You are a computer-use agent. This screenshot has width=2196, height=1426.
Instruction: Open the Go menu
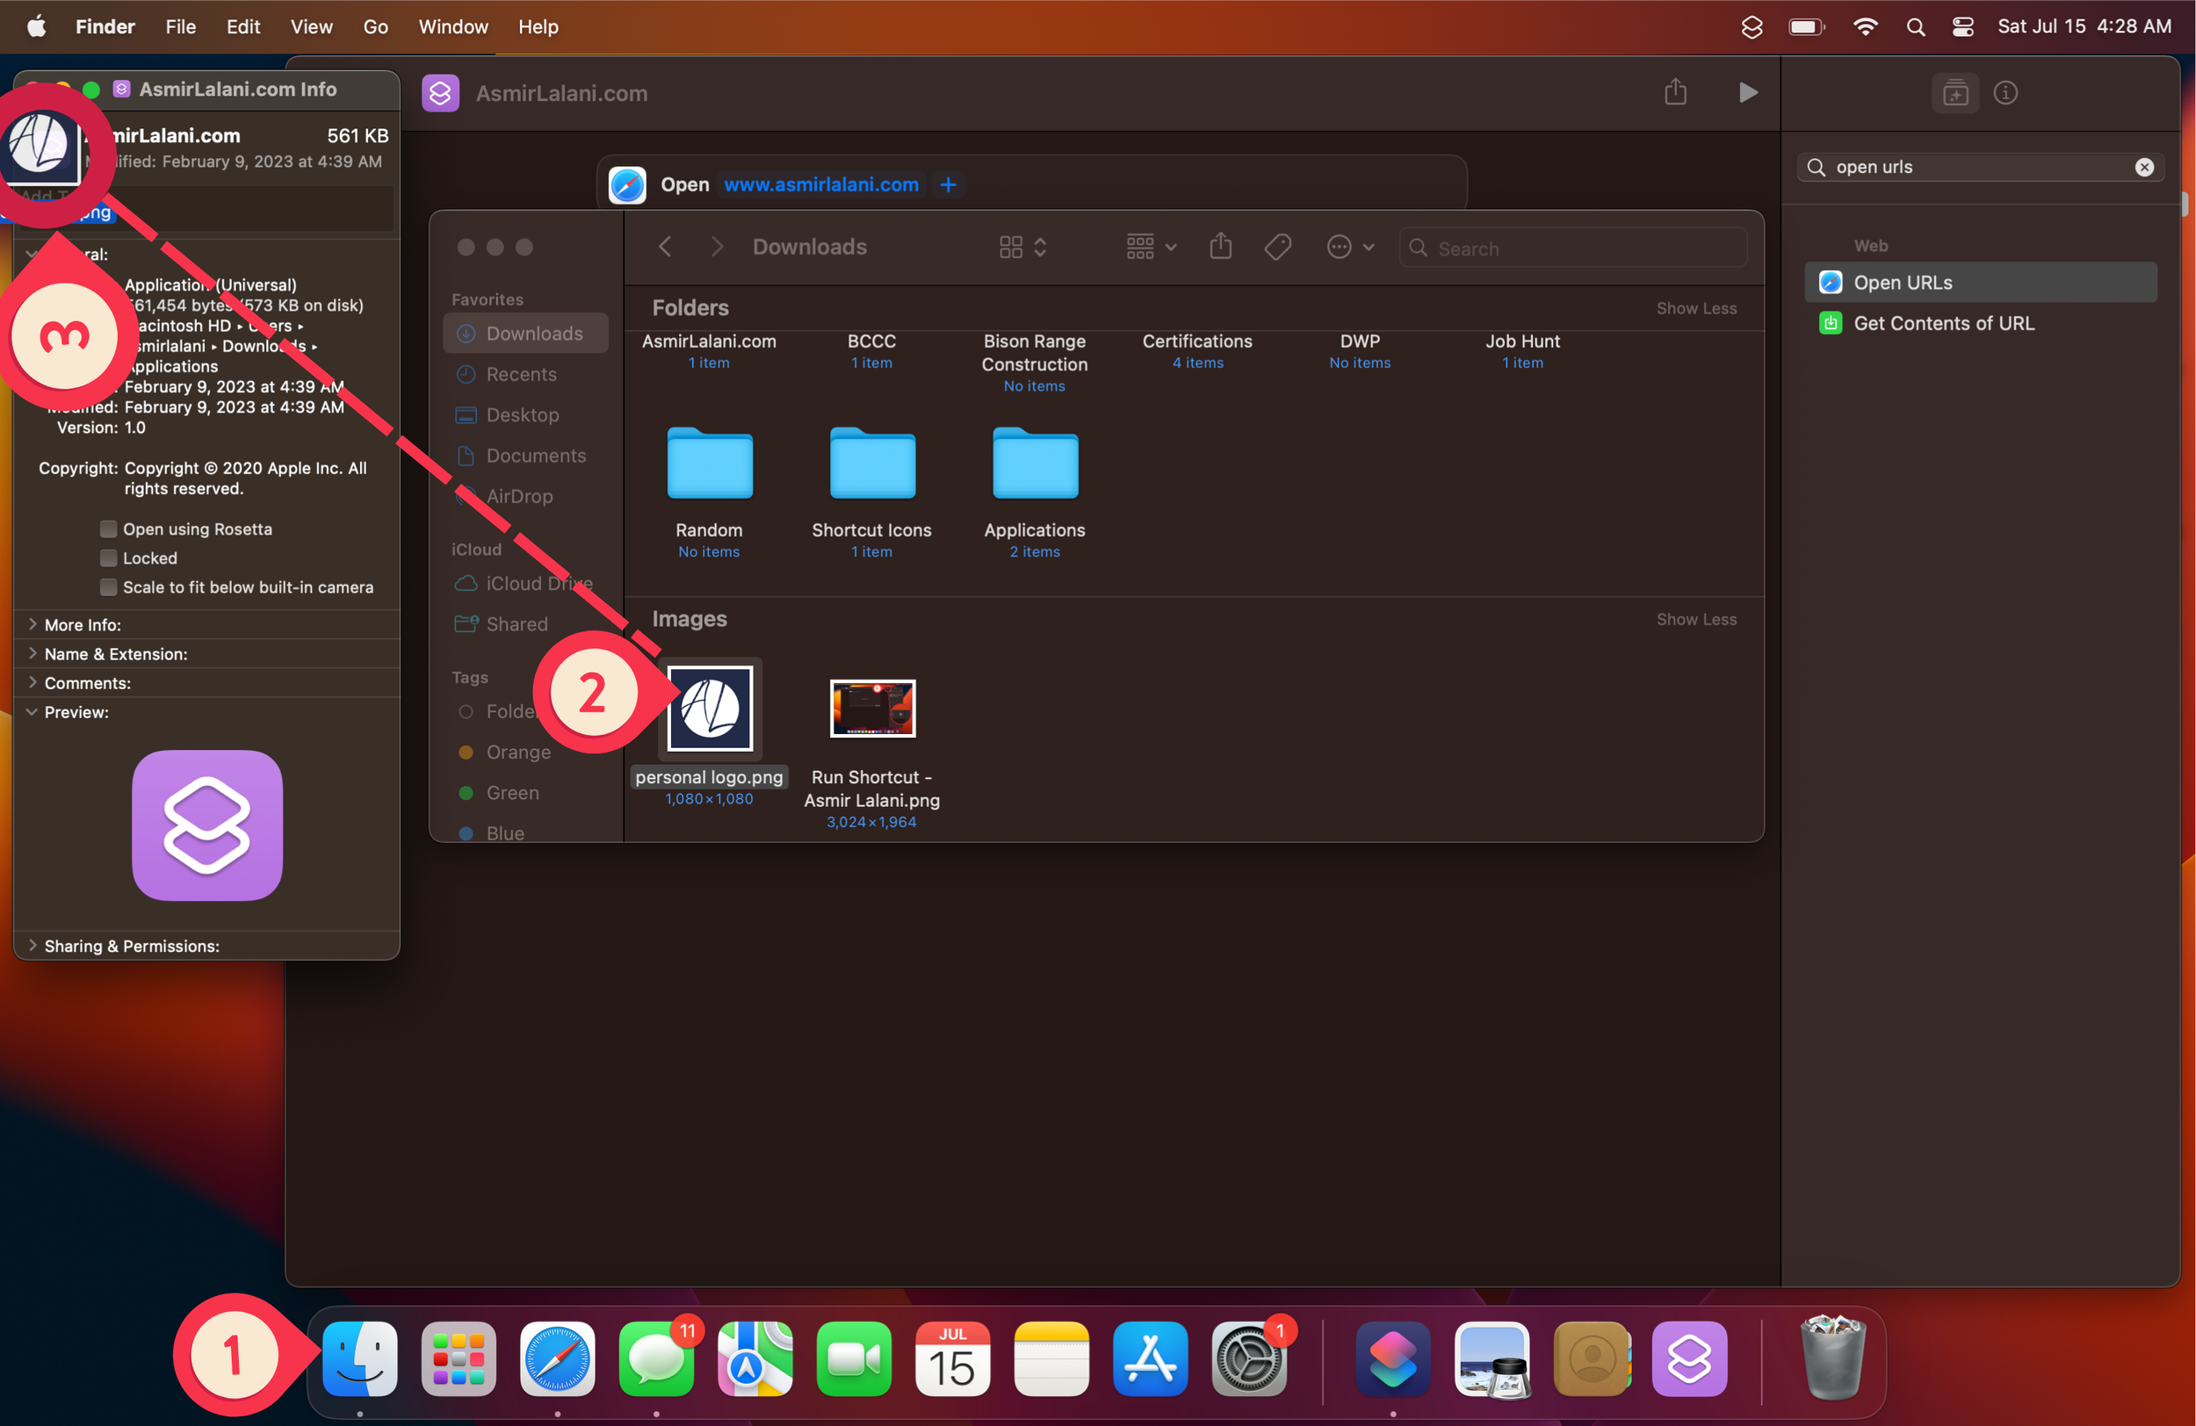[374, 26]
